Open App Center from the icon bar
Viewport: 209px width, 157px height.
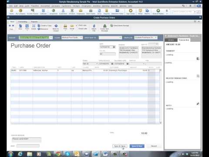(x=131, y=11)
